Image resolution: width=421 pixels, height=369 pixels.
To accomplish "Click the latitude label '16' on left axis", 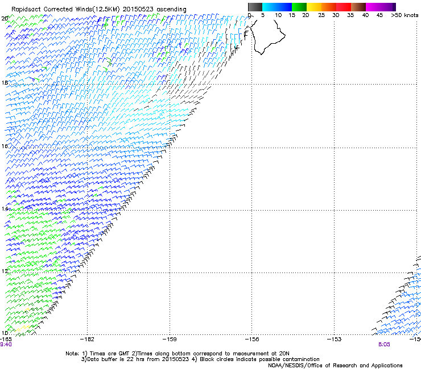I will 5,146.
